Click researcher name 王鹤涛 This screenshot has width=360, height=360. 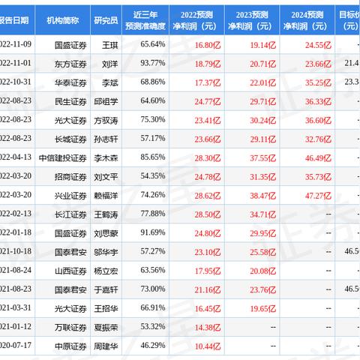click(106, 214)
